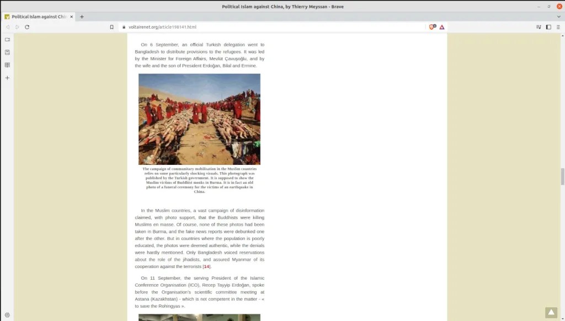This screenshot has width=565, height=321.
Task: Open the Brave main hamburger menu
Action: [558, 26]
